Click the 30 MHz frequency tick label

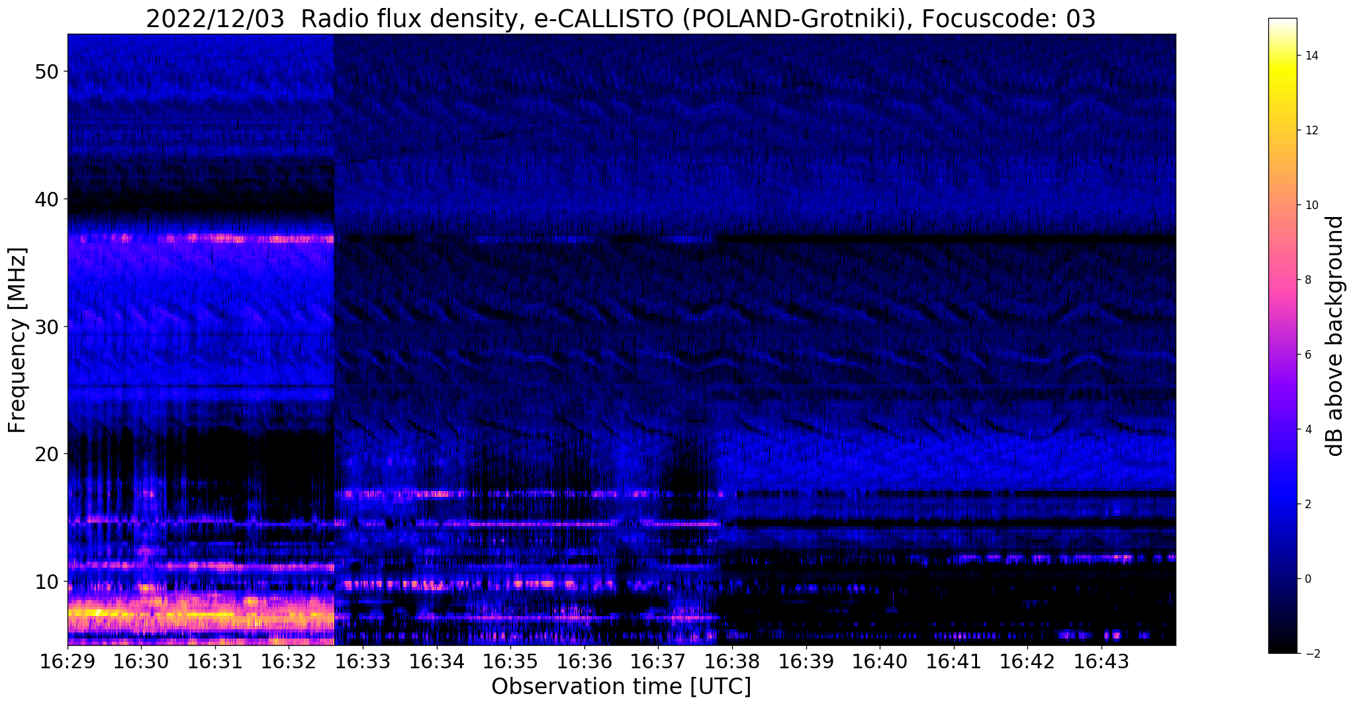click(46, 327)
